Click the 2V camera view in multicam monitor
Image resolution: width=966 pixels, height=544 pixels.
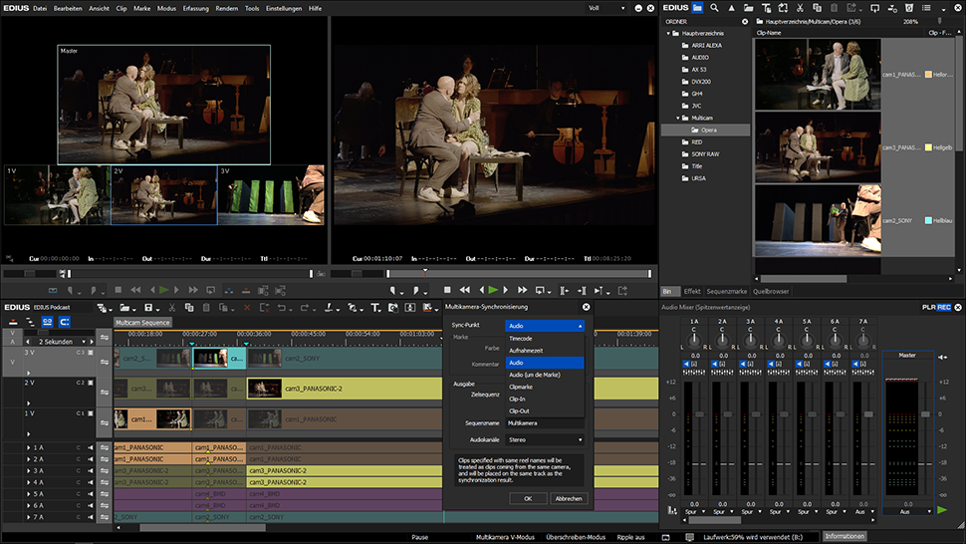(x=164, y=194)
